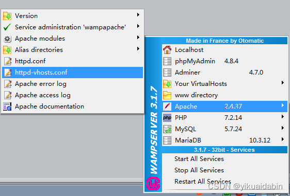Expand the Apache 2.4.37 submenu arrow
The image size is (290, 196).
click(x=283, y=105)
